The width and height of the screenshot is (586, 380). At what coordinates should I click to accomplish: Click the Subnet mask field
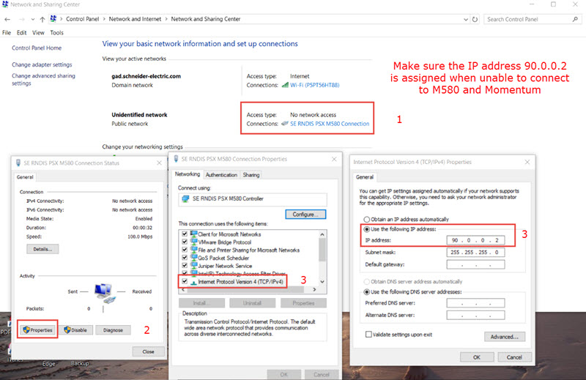[475, 252]
